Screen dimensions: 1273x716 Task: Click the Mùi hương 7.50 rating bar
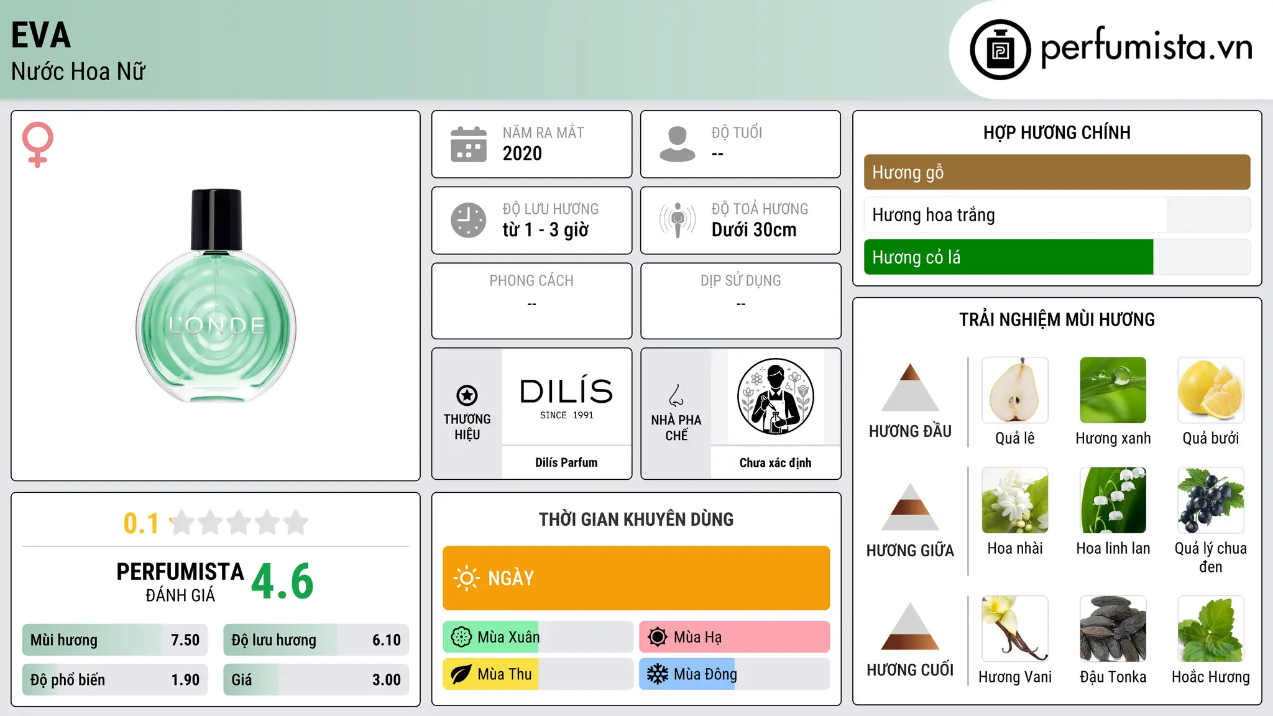pos(115,640)
